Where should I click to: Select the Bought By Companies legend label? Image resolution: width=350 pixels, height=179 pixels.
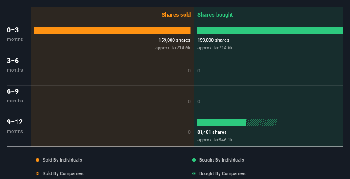click(222, 173)
